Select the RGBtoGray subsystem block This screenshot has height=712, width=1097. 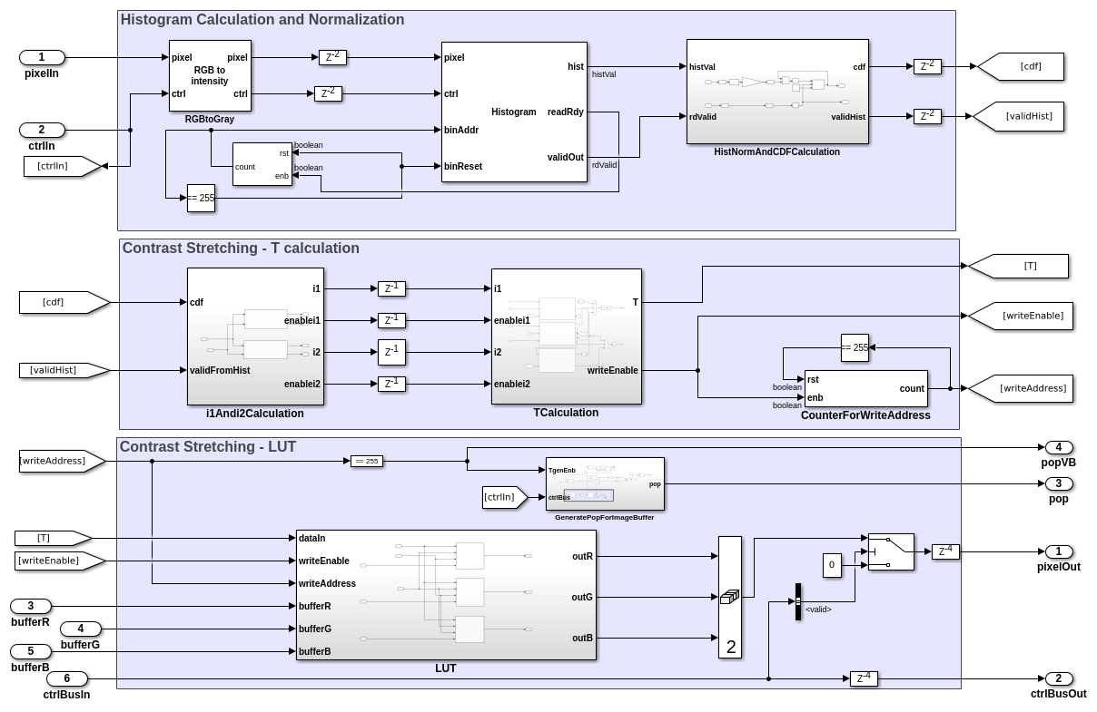(x=210, y=75)
